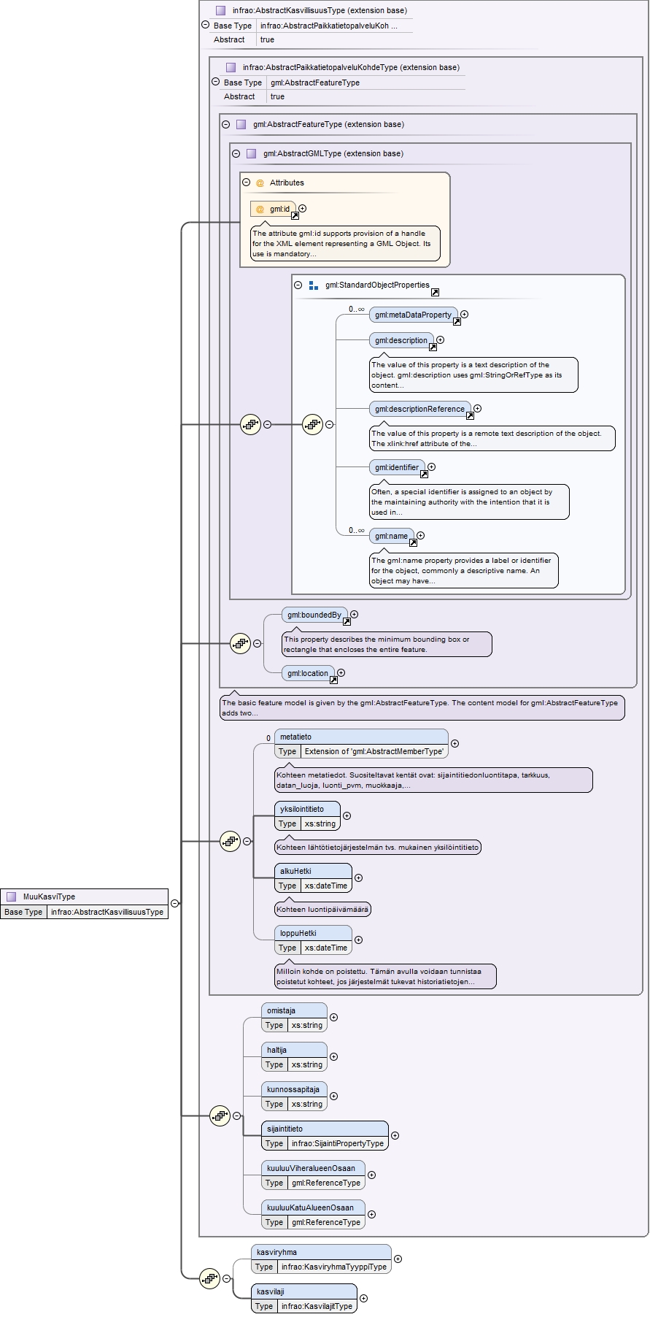Collapse gml:AbstractFeatureType extension base
Screen dimensions: 650x1317
tap(226, 124)
